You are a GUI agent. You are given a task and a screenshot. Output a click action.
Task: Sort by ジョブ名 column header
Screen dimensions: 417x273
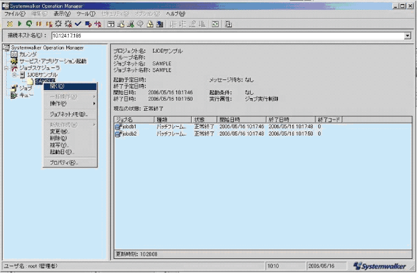[x=134, y=119]
